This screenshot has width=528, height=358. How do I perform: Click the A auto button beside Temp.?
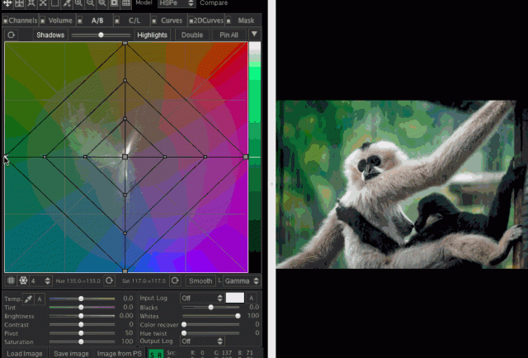point(40,299)
